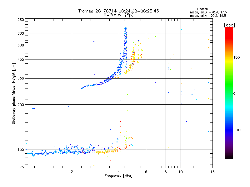The height and width of the screenshot is (187, 250).
Task: Click the x-axis '1' tick label
Action: click(25, 172)
